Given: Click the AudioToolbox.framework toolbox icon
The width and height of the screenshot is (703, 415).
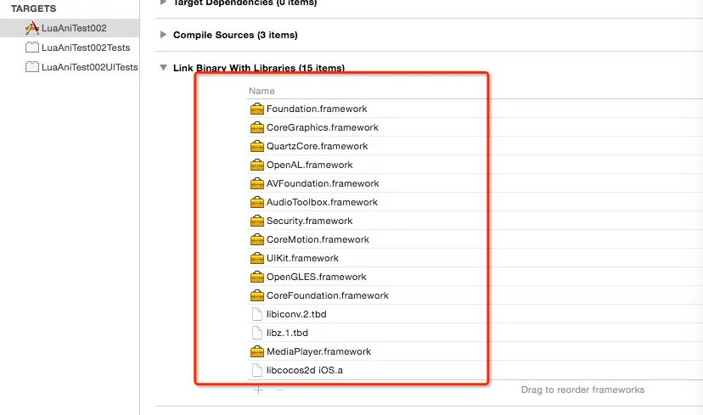Looking at the screenshot, I should point(257,202).
